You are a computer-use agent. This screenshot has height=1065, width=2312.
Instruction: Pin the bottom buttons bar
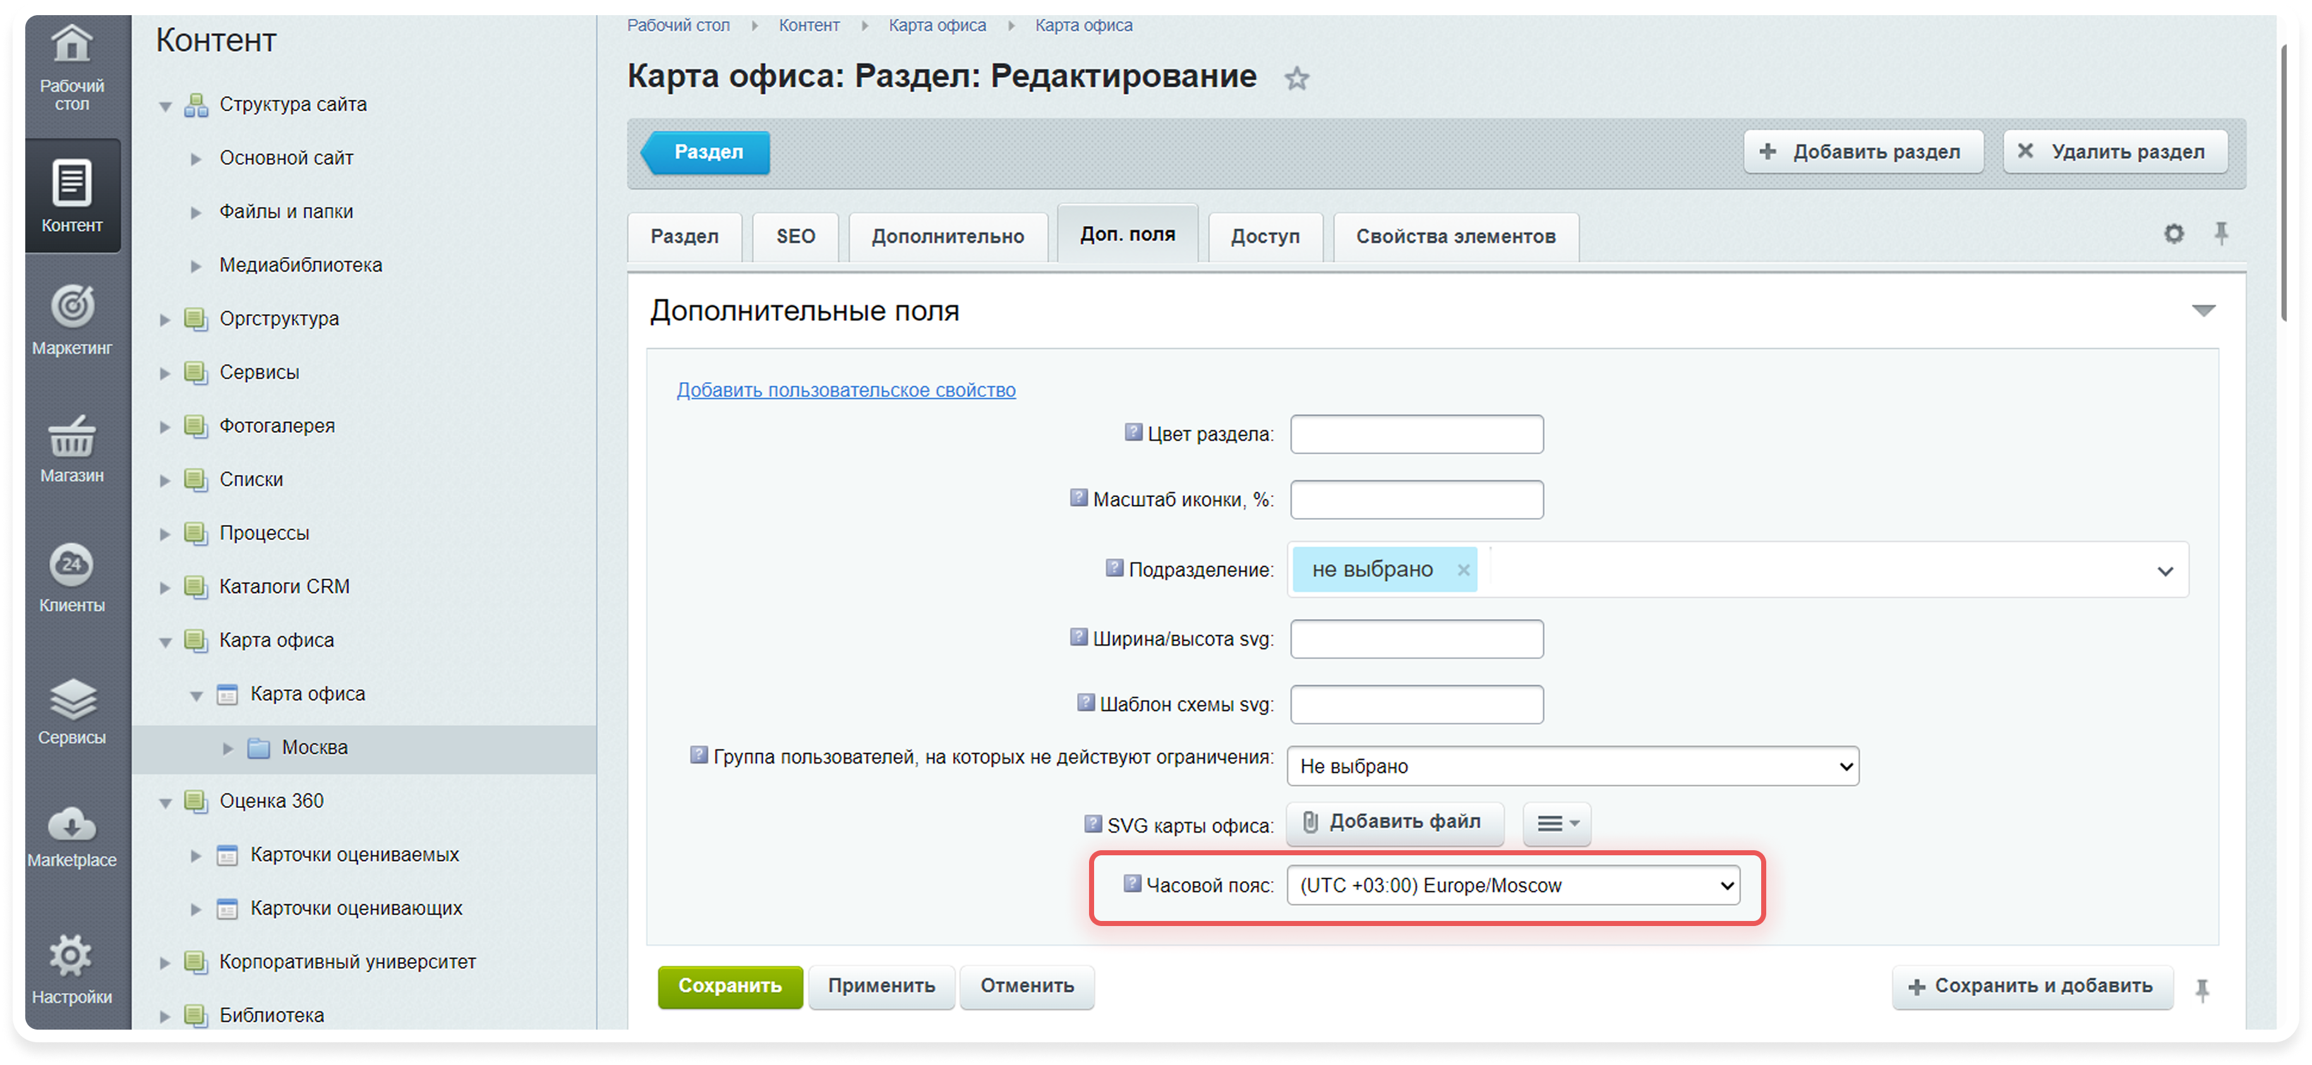[2201, 990]
